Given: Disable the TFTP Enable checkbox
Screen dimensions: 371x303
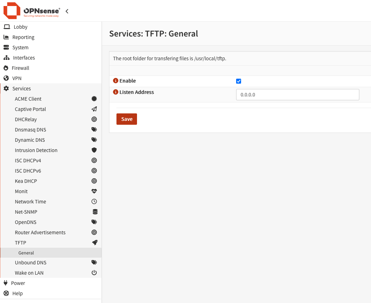Looking at the screenshot, I should [238, 81].
